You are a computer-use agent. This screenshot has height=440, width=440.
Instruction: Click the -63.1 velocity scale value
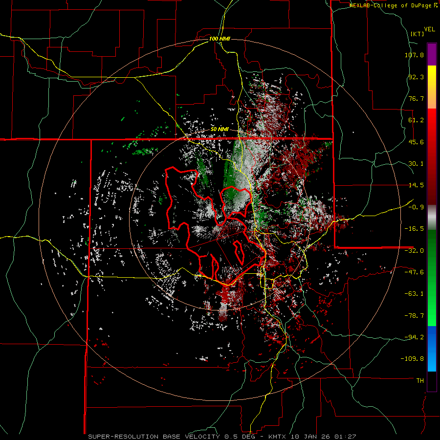coord(414,294)
